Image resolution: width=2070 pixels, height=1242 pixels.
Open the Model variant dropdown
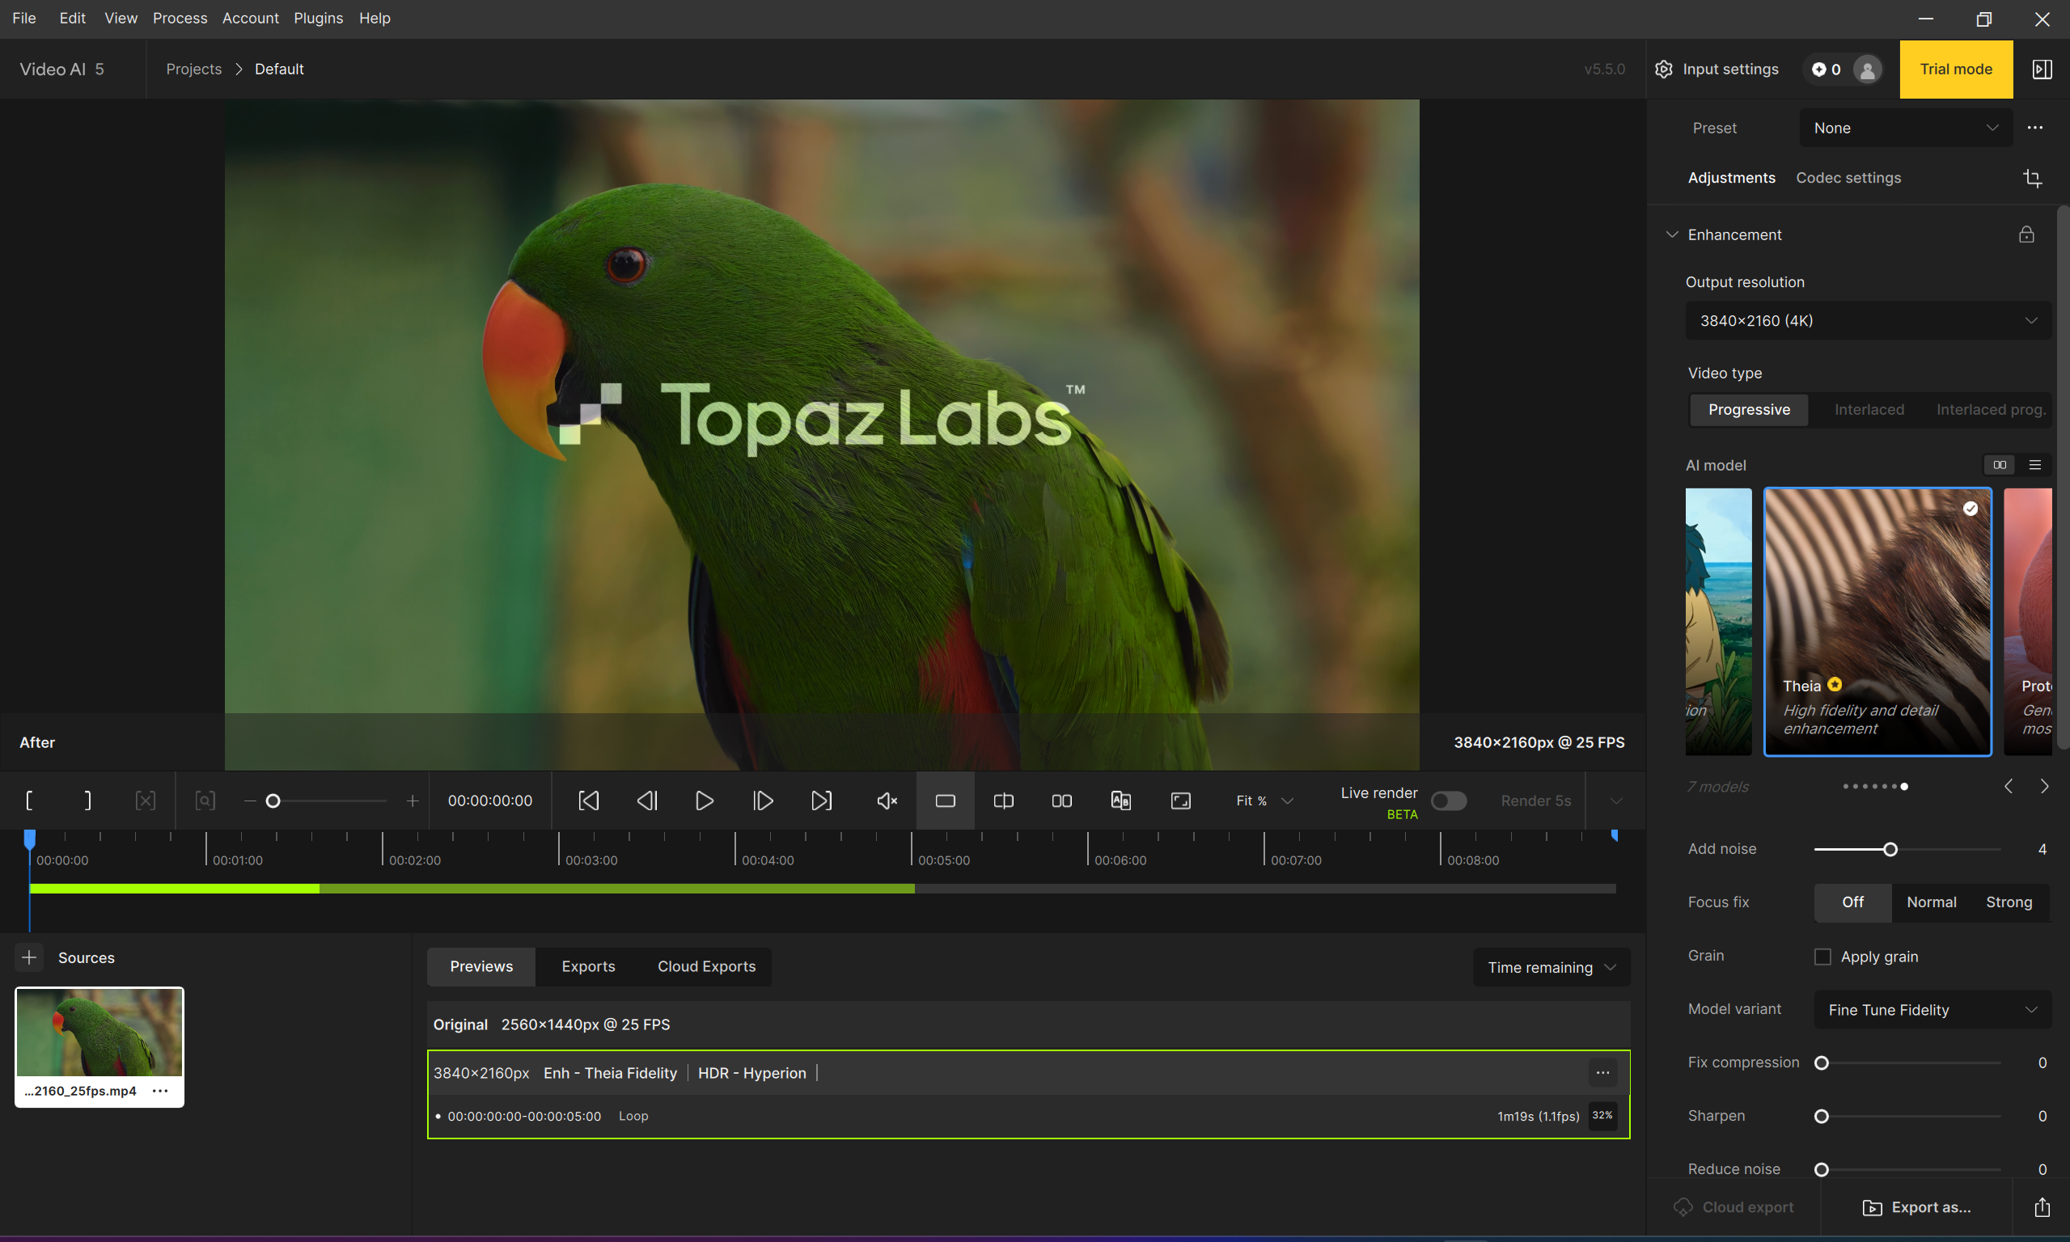tap(1929, 1008)
